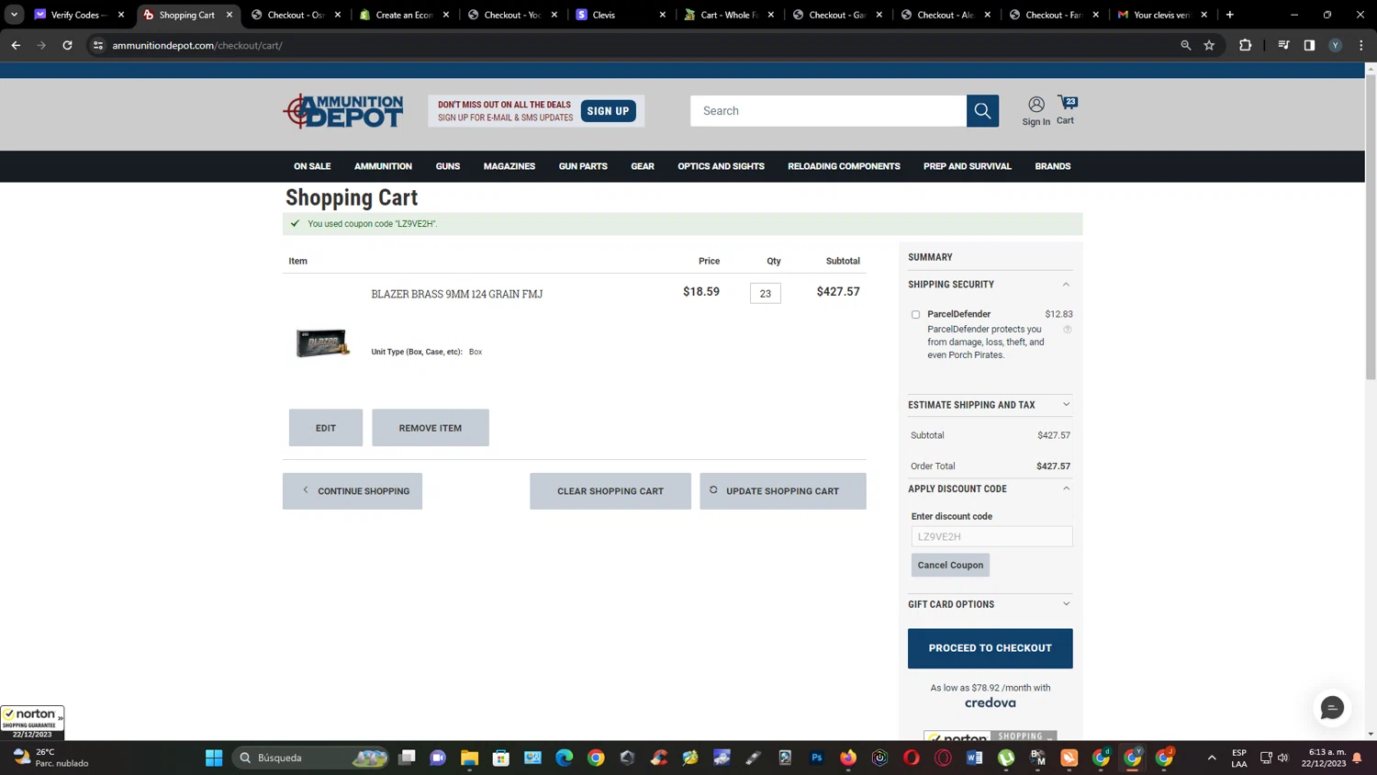The width and height of the screenshot is (1377, 775).
Task: Click the Norton Shopping Guarantee badge
Action: 32,723
